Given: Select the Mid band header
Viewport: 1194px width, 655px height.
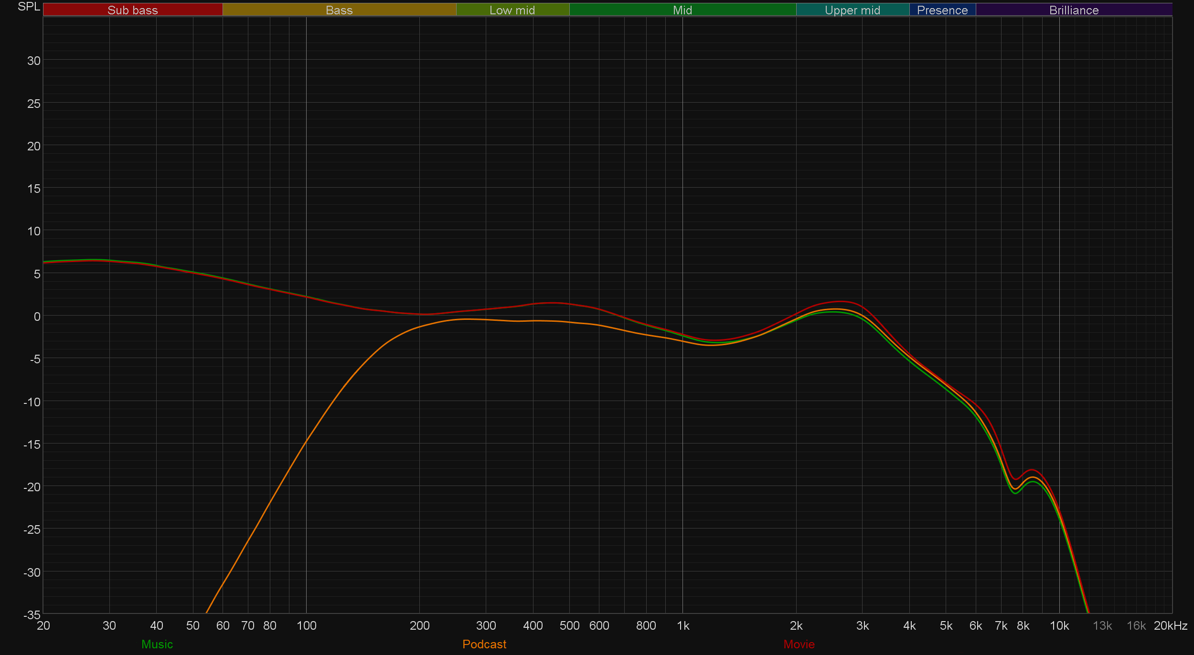Looking at the screenshot, I should coord(682,10).
